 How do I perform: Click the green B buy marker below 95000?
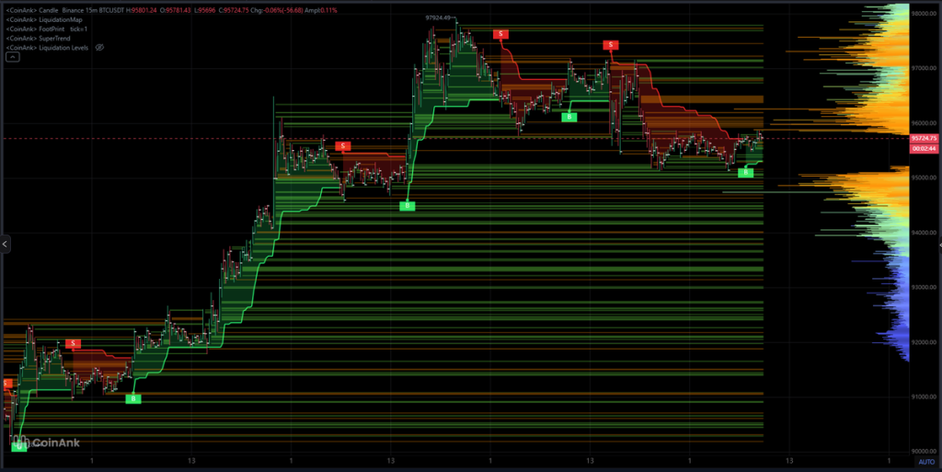coord(407,206)
